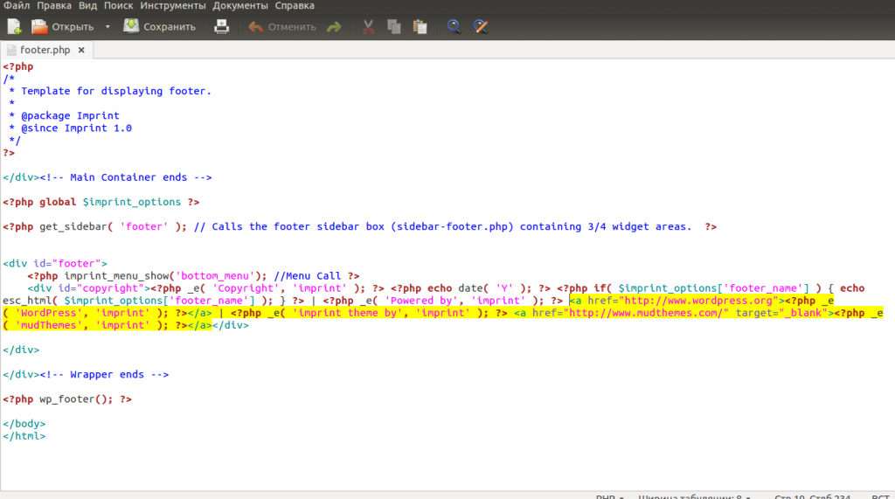Viewport: 895px width, 499px height.
Task: Print the document using printer icon
Action: pos(222,27)
